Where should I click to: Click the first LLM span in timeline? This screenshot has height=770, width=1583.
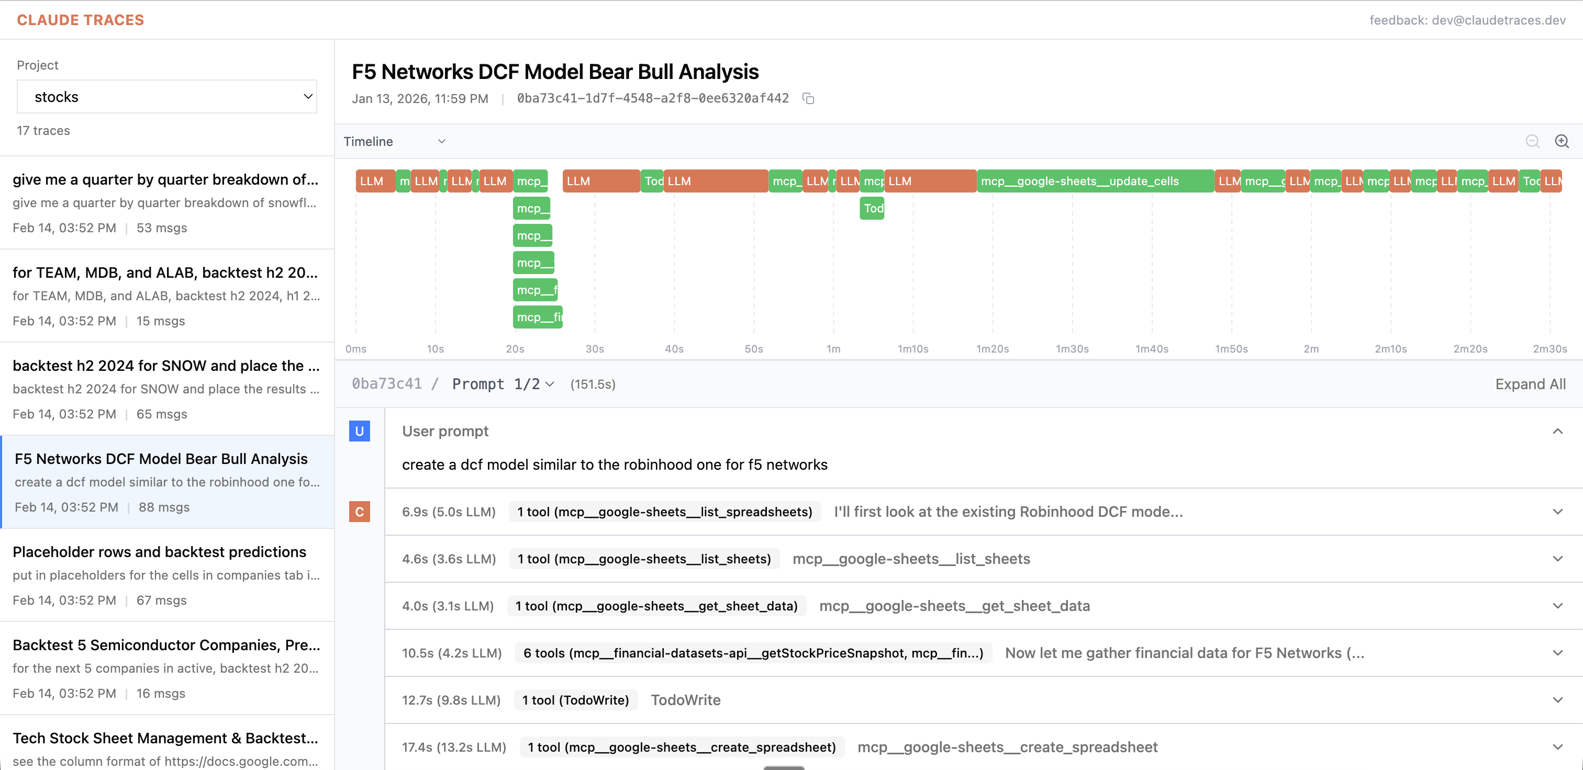pyautogui.click(x=375, y=181)
